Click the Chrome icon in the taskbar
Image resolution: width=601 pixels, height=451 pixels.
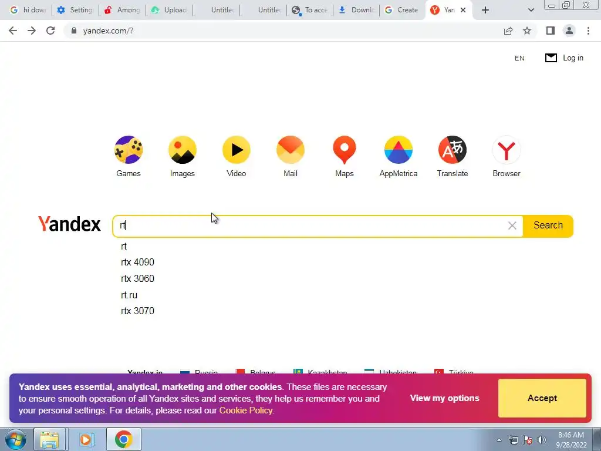123,439
